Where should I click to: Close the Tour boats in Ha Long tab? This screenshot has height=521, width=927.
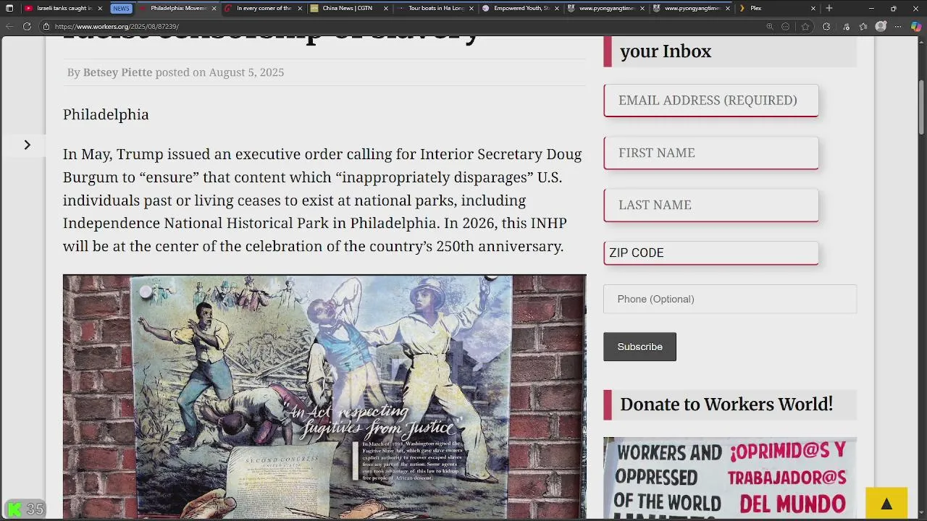[471, 8]
